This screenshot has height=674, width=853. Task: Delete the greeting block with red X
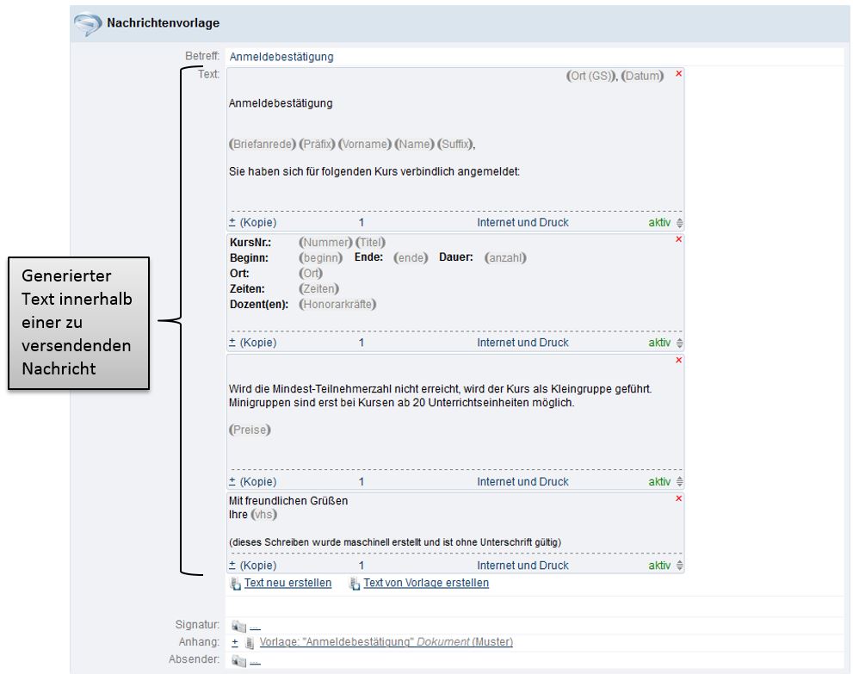pos(678,498)
